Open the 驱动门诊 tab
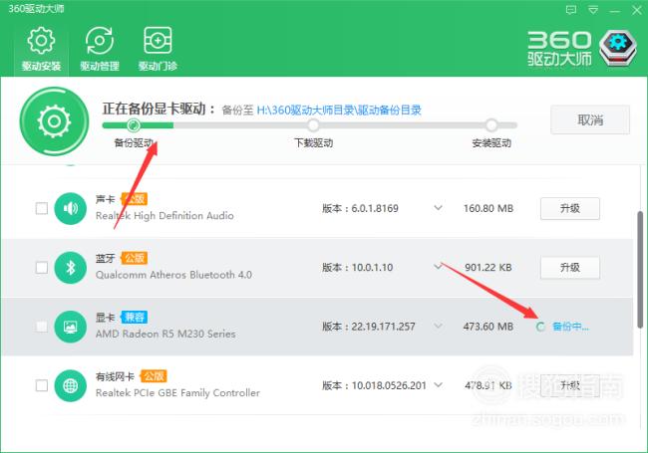 pyautogui.click(x=158, y=48)
